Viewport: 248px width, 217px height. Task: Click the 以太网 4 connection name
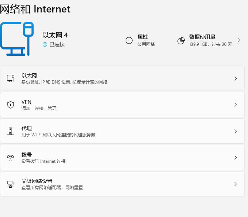pyautogui.click(x=55, y=35)
